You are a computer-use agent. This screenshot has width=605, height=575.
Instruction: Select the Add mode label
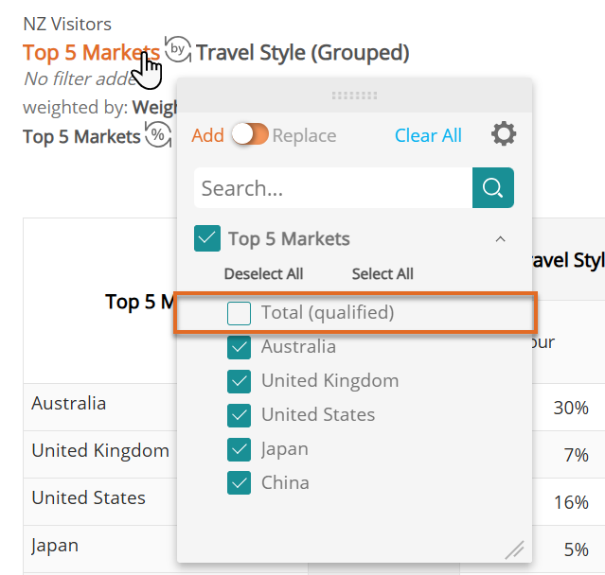click(207, 135)
